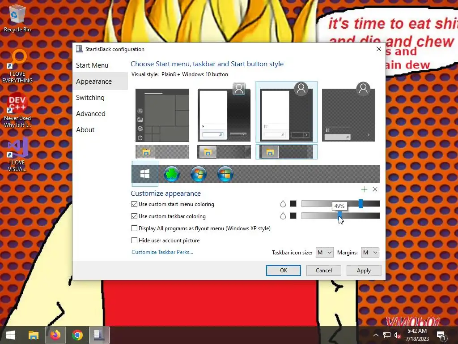The image size is (458, 344).
Task: Click the droplet icon for taskbar coloring
Action: point(283,216)
